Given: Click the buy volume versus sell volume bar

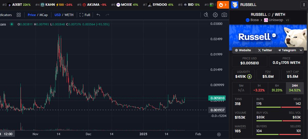Looking at the screenshot, I should click(278, 121).
